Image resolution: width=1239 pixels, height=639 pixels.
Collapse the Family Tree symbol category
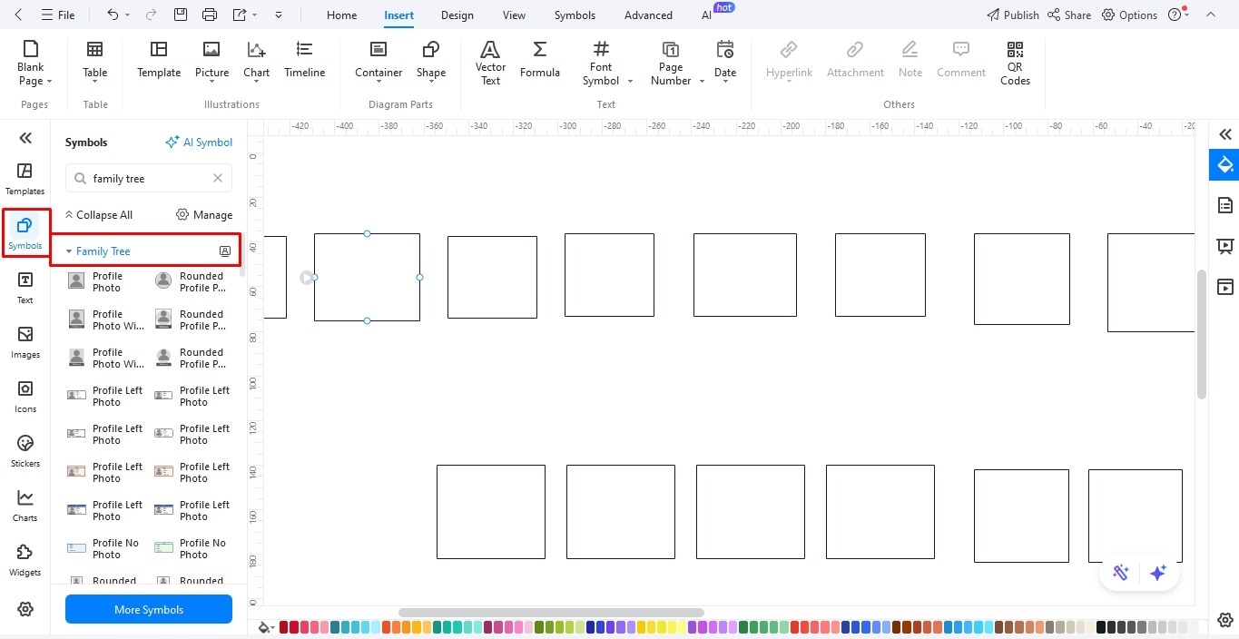coord(69,251)
